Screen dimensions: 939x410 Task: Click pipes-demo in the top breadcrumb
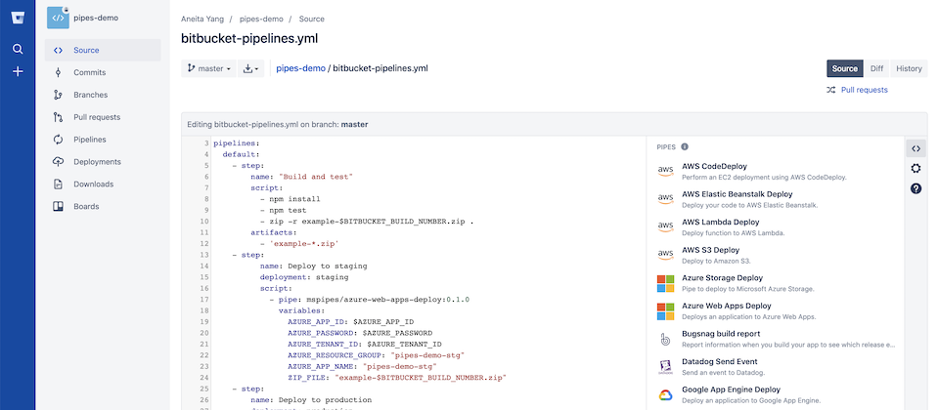pyautogui.click(x=261, y=20)
